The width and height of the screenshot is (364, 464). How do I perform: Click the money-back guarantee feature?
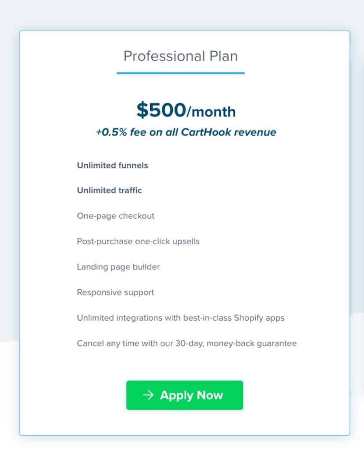click(x=187, y=343)
